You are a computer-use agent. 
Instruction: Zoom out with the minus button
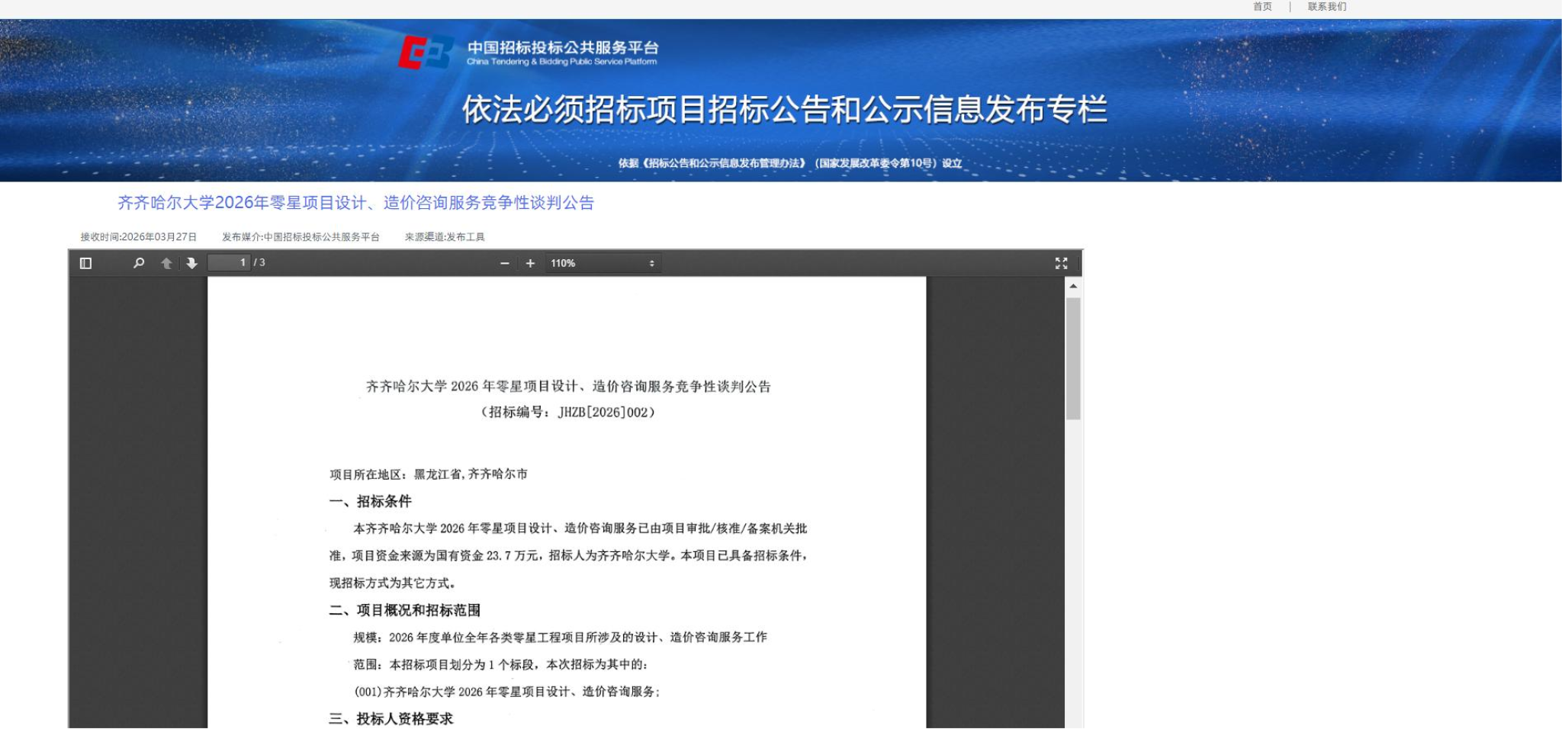click(x=504, y=263)
